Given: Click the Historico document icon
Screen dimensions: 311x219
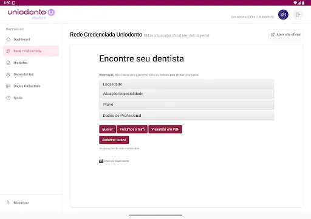Looking at the screenshot, I should (9, 63).
